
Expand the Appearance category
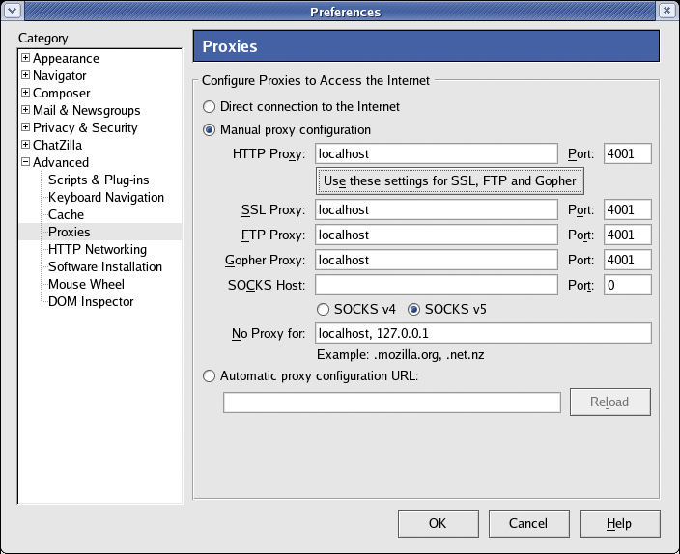pos(25,58)
